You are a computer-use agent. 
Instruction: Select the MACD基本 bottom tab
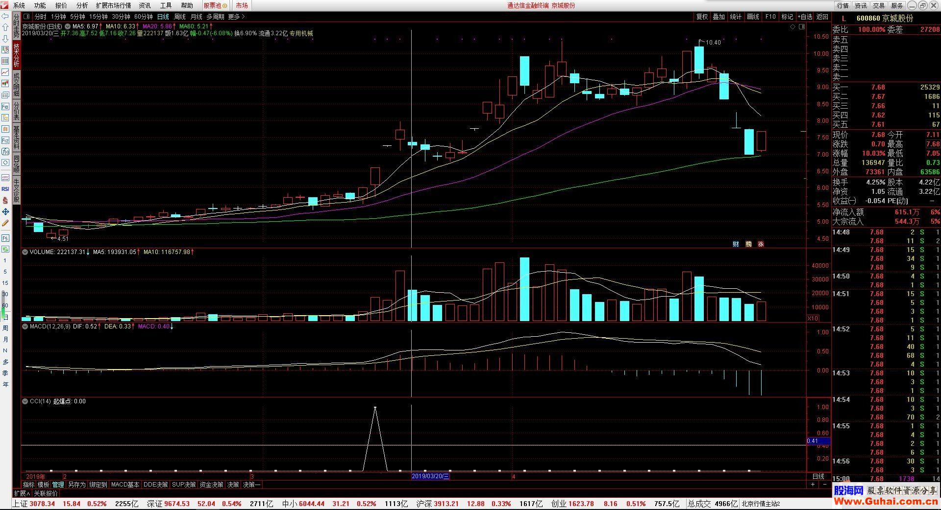125,485
